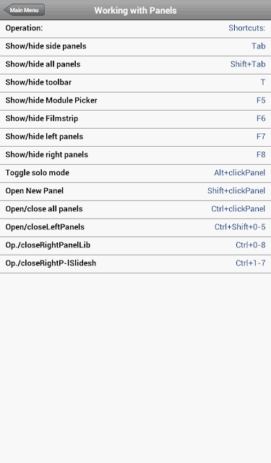The image size is (271, 463).
Task: Tap Show/hide right panels item
Action: 135,155
